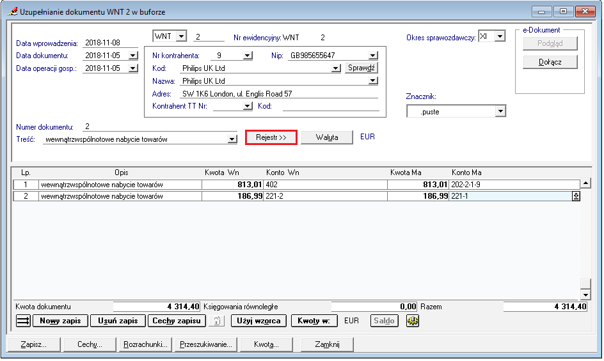
Task: Select the Opis cell in row 1
Action: 120,185
